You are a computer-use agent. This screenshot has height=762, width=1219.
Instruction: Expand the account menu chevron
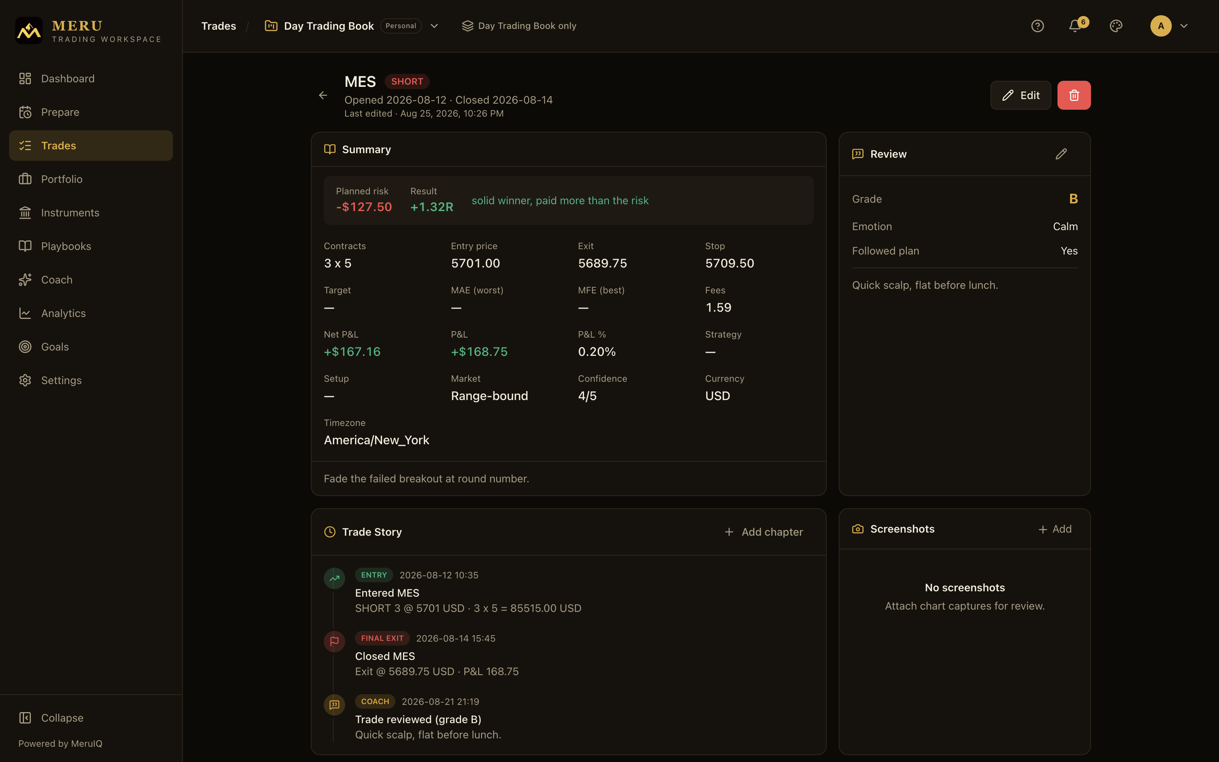click(1184, 26)
